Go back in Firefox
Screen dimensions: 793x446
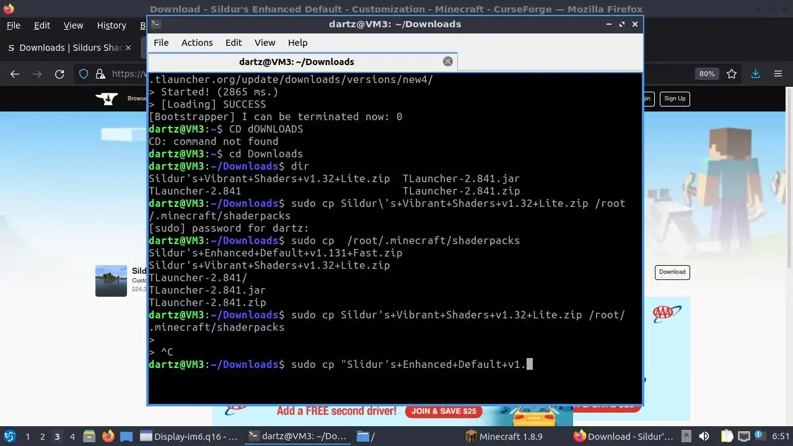tap(15, 74)
